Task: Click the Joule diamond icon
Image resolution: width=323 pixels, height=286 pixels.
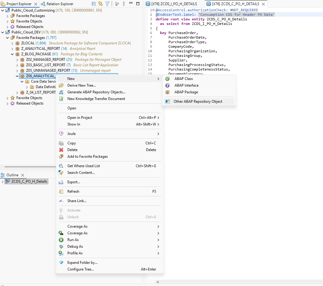Action: tap(61, 134)
